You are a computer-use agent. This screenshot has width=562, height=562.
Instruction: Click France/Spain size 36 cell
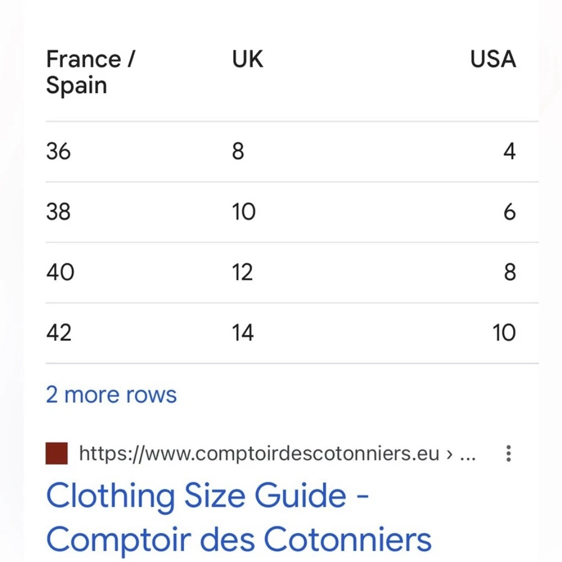click(x=58, y=152)
